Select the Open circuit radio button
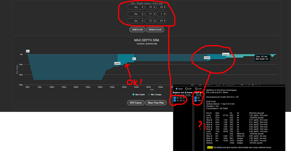 pos(177,89)
